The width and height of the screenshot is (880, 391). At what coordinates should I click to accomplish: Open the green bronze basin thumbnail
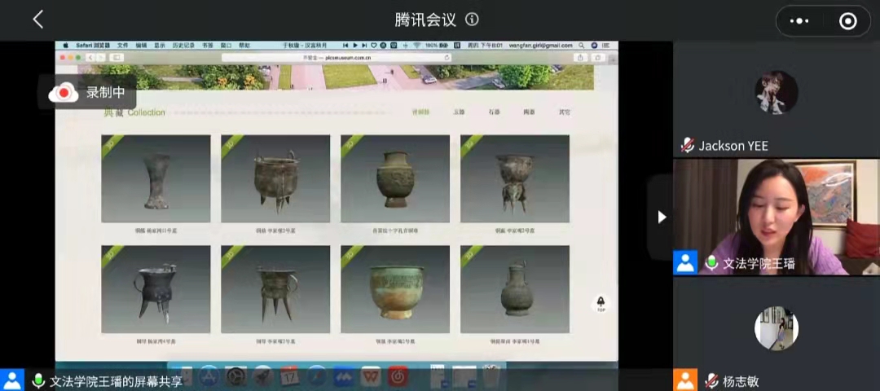(394, 289)
